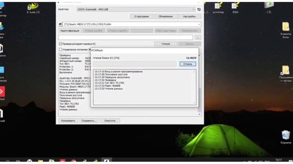Open the Корзина recycle bin
This screenshot has height=164, width=293.
pyautogui.click(x=286, y=137)
